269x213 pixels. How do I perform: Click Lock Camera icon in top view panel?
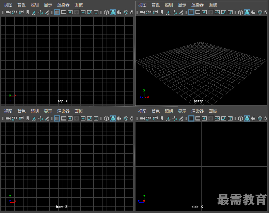coord(15,12)
